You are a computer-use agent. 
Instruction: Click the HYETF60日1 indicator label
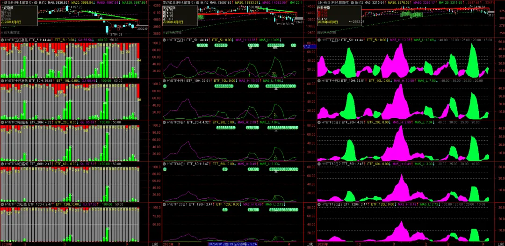click(x=176, y=164)
